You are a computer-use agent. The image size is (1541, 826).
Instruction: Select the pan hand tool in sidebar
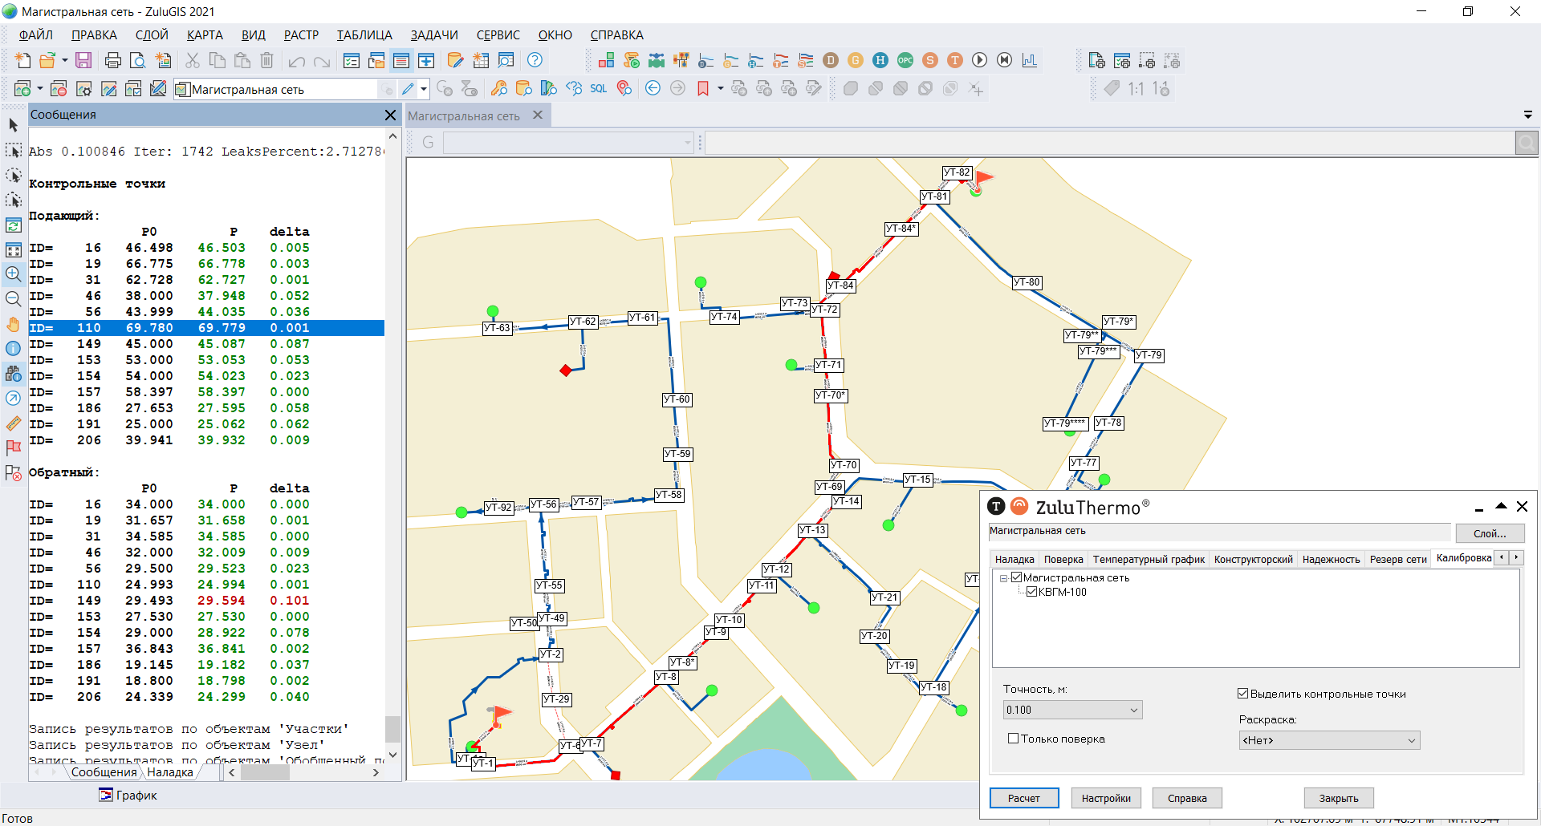[x=14, y=324]
